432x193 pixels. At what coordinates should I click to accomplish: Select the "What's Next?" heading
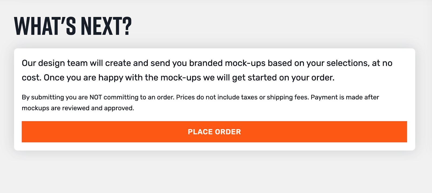tap(73, 26)
